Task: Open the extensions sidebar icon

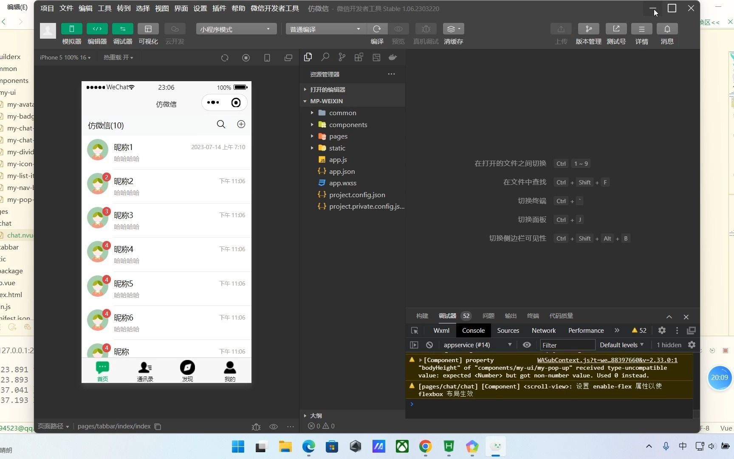Action: pyautogui.click(x=359, y=57)
